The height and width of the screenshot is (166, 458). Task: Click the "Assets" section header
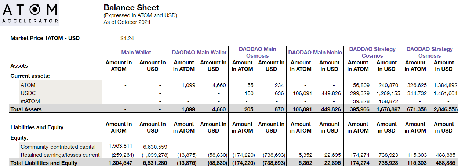pyautogui.click(x=19, y=66)
